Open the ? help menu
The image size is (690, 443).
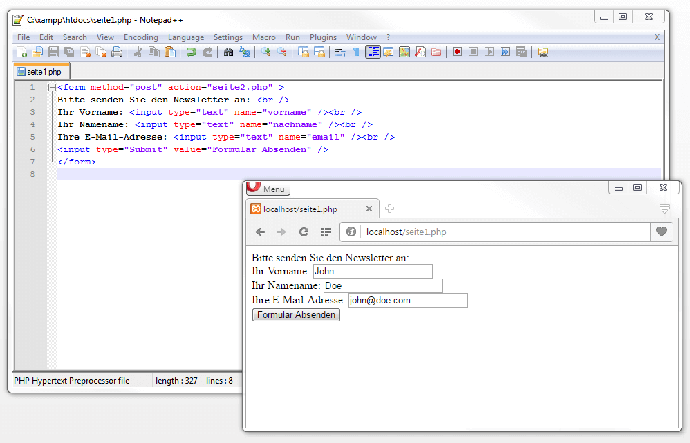tap(388, 37)
